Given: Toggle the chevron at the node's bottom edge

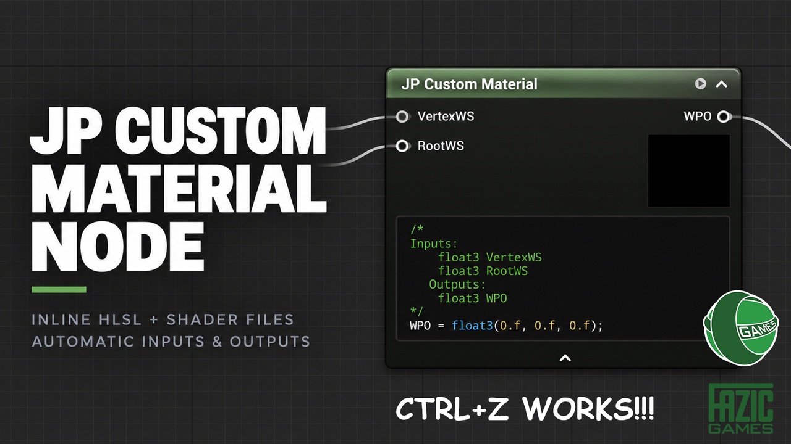Looking at the screenshot, I should 565,358.
